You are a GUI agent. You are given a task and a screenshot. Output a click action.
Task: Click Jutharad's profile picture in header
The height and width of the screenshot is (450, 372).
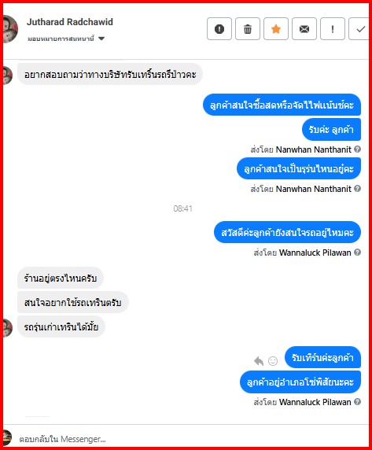click(x=10, y=28)
